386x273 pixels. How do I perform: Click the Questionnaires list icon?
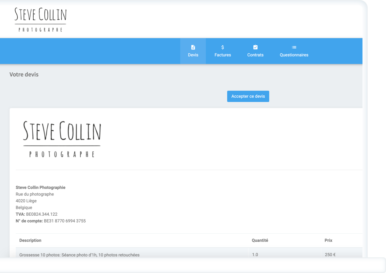pyautogui.click(x=294, y=48)
